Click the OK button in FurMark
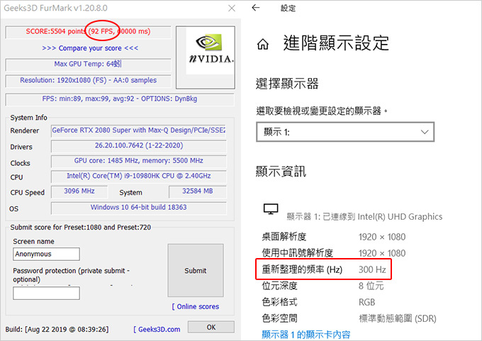 pyautogui.click(x=211, y=327)
